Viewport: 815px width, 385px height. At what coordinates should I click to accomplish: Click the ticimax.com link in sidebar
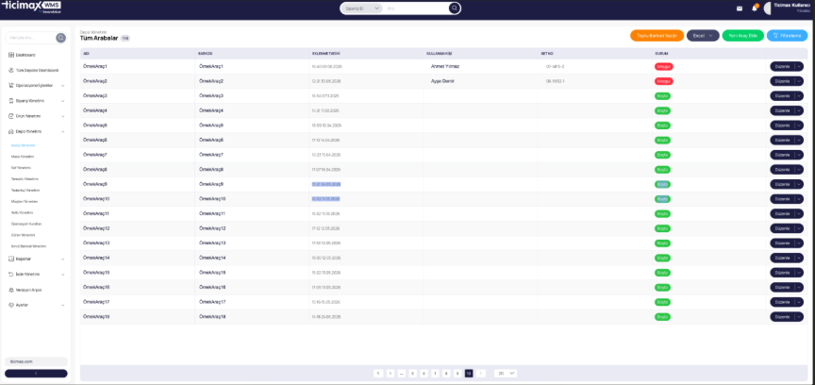[36, 361]
